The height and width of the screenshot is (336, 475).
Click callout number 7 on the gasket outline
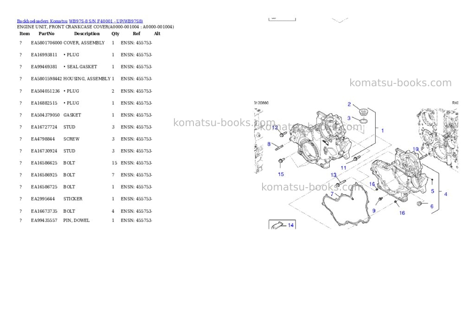point(332,194)
